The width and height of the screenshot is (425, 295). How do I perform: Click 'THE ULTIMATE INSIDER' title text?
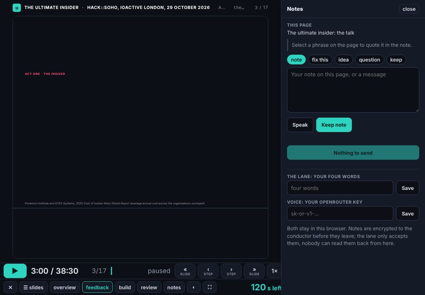51,8
